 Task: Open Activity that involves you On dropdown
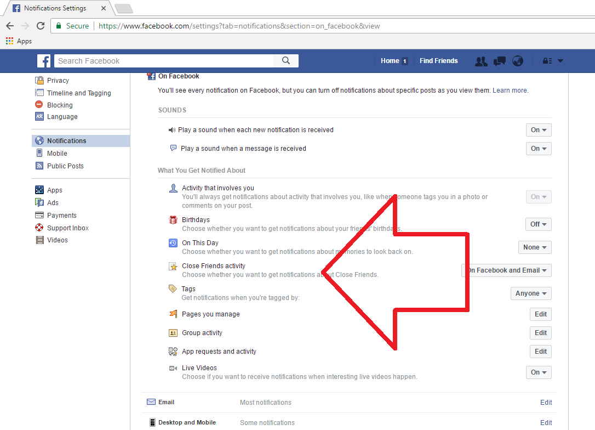click(x=539, y=197)
